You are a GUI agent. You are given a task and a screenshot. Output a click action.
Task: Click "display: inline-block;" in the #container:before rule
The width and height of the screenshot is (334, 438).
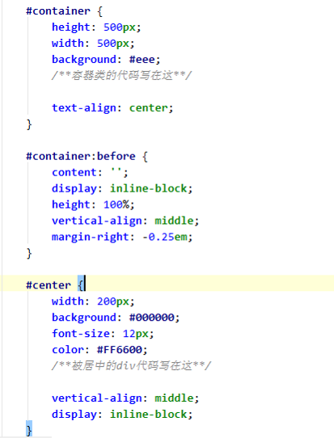point(122,188)
